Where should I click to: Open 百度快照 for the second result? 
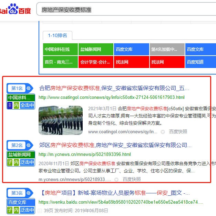(132, 179)
